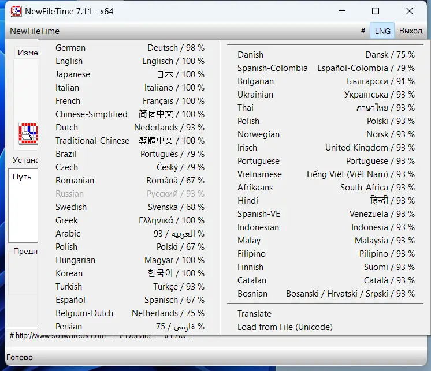431x371 pixels.
Task: Choose Spanish-VE Venezuela entry
Action: [325, 213]
